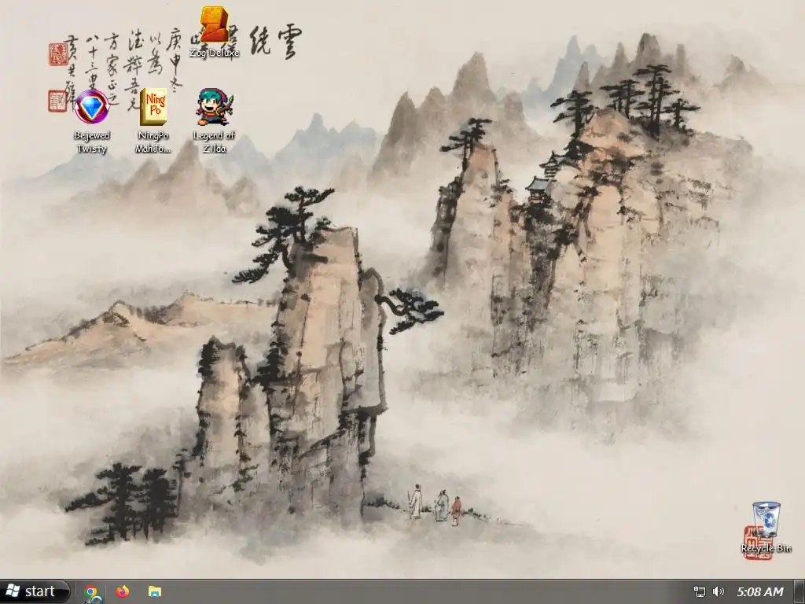This screenshot has height=604, width=805.
Task: Launch Firefox from the taskbar
Action: pos(123,591)
